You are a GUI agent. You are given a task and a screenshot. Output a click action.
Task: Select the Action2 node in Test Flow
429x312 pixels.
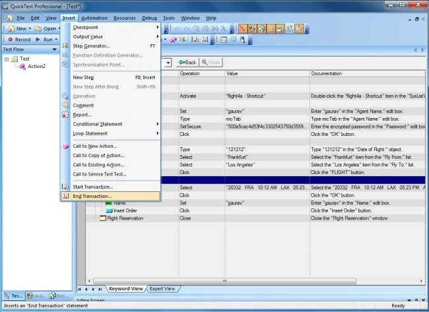[37, 66]
